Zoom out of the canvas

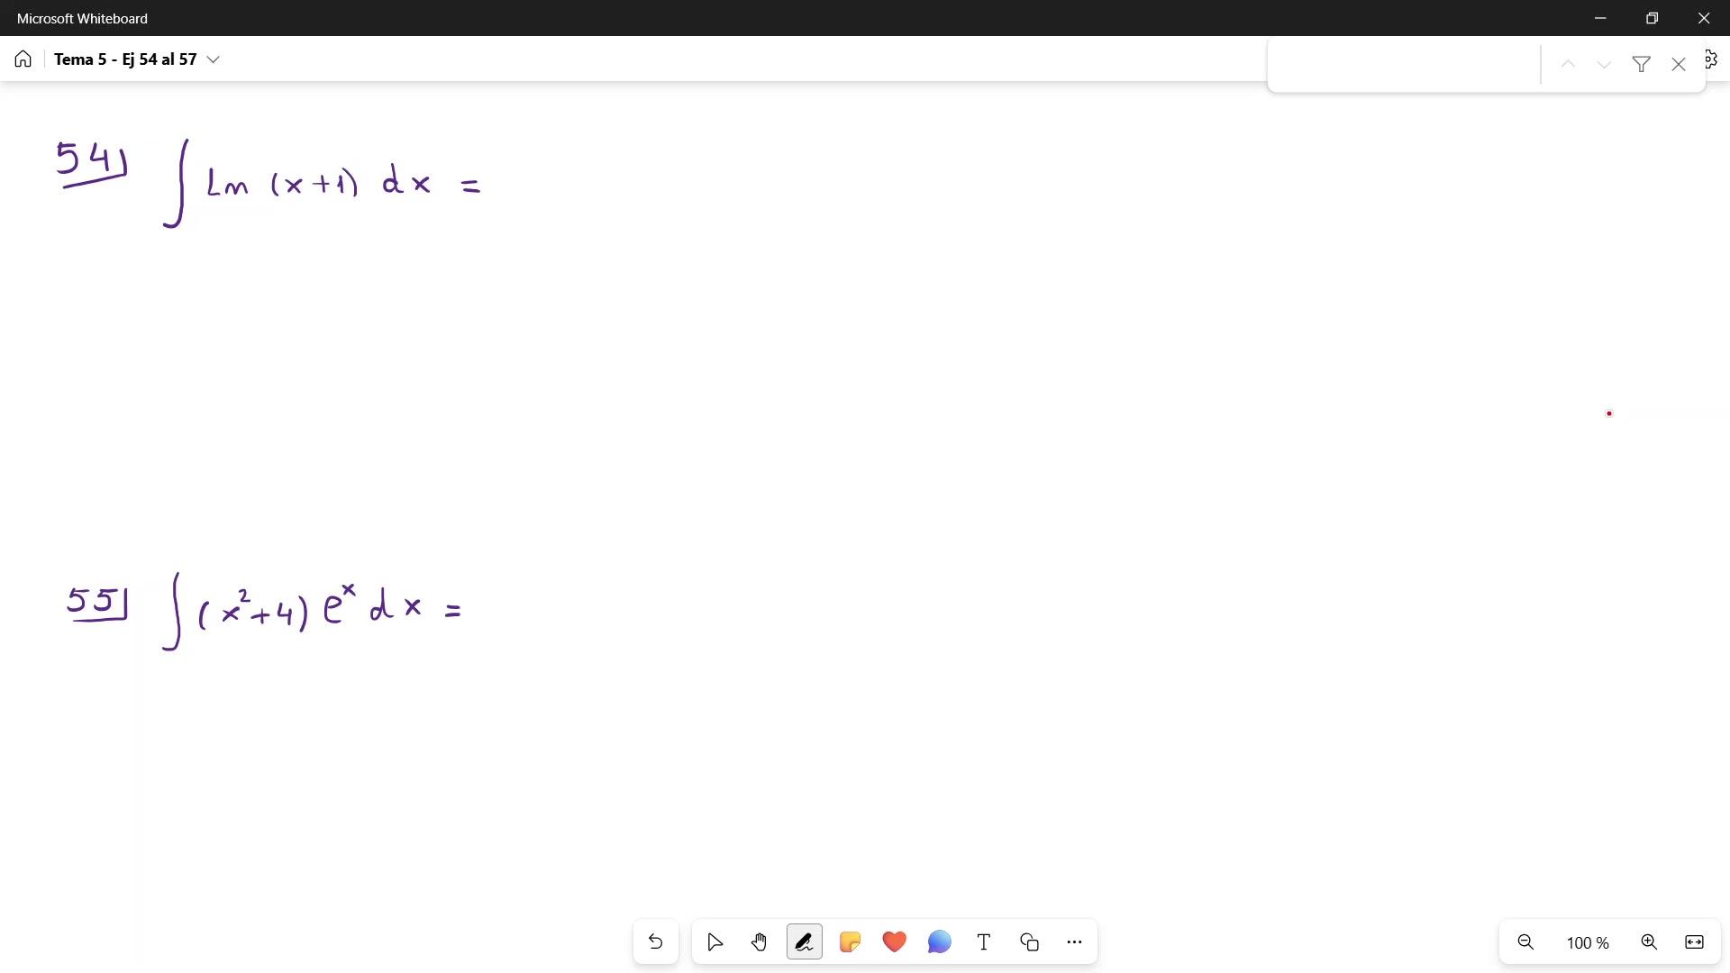[1525, 942]
